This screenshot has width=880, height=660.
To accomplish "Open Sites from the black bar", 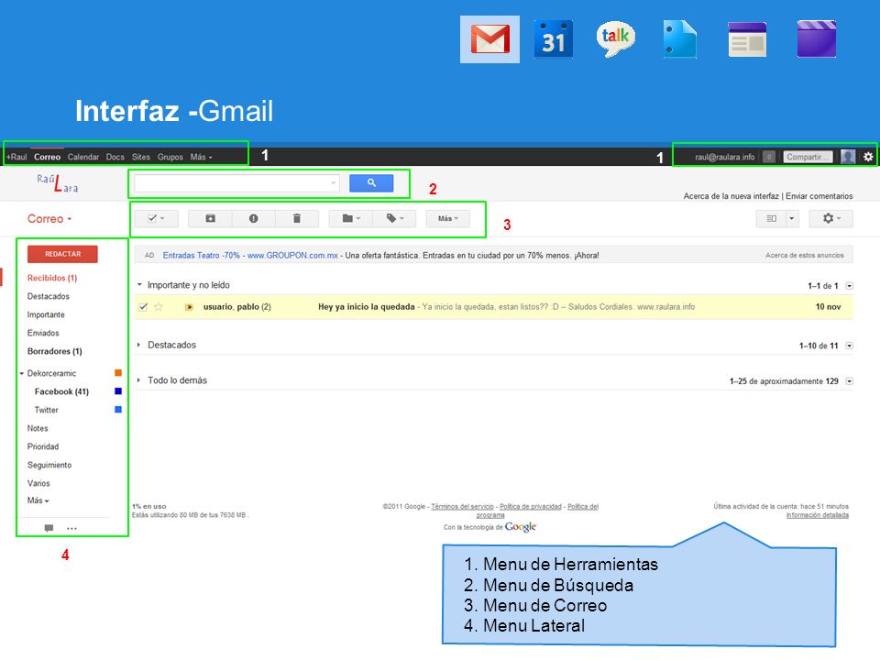I will 141,157.
